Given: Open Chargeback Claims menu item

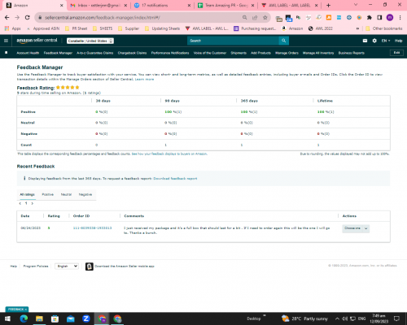Looking at the screenshot, I should tap(132, 53).
